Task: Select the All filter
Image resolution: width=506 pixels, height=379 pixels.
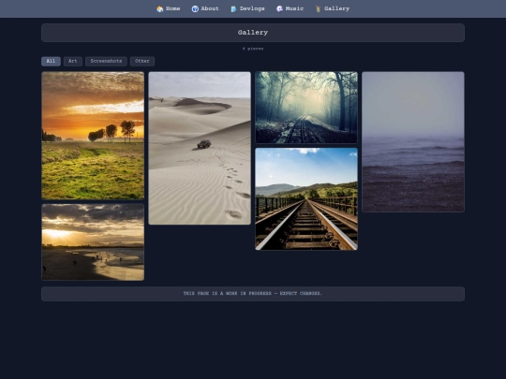Action: (51, 61)
